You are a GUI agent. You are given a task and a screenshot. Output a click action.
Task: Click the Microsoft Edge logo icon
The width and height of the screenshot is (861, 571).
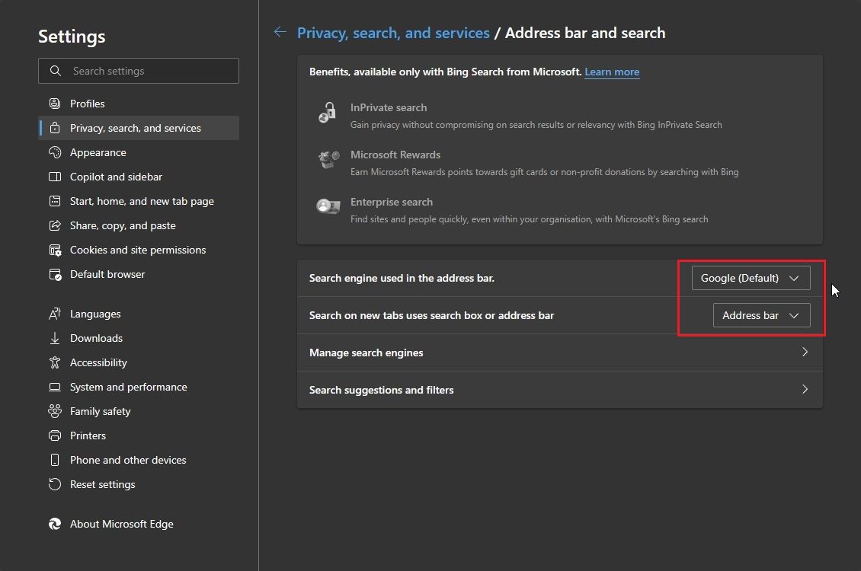coord(55,524)
